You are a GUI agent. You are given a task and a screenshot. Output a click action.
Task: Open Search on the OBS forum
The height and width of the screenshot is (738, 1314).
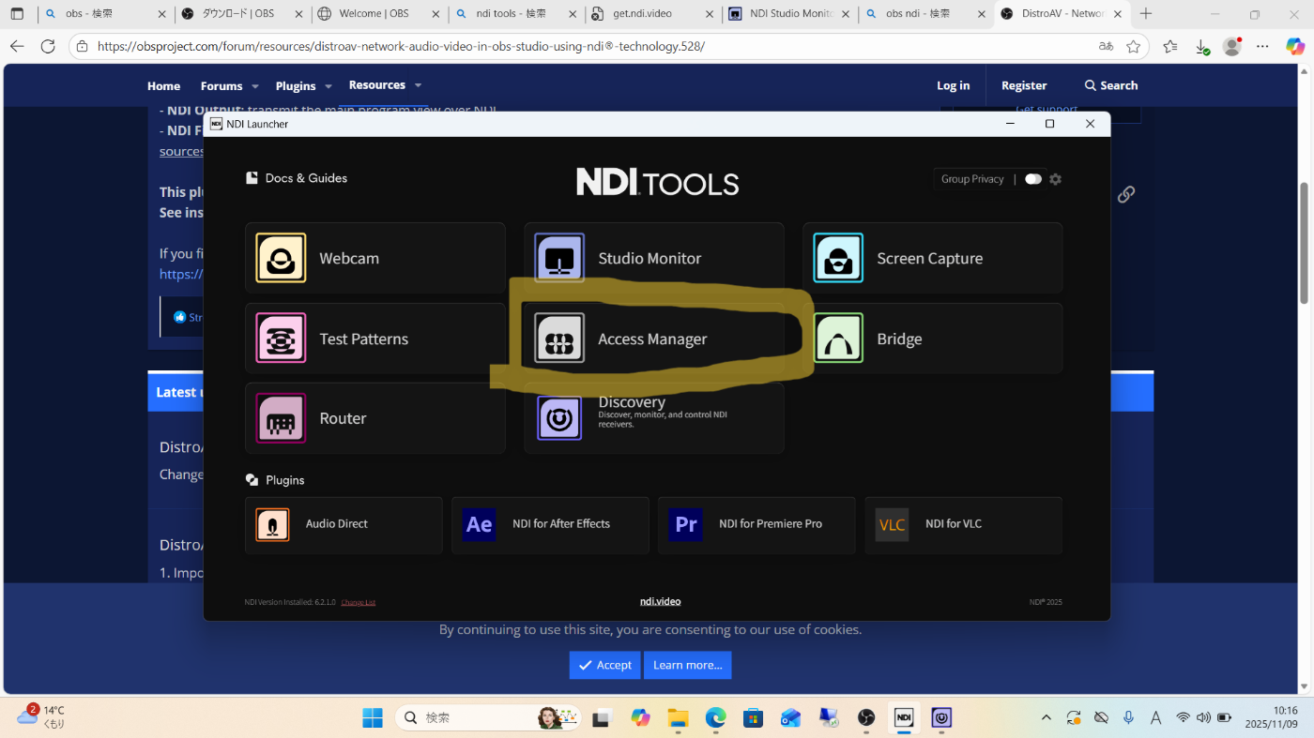coord(1111,85)
